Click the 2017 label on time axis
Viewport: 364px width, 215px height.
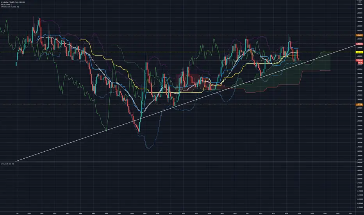pos(248,213)
